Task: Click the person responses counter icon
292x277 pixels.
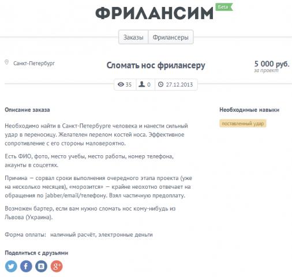Action: (x=142, y=84)
